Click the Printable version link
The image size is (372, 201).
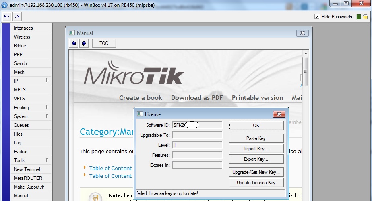[x=257, y=97]
